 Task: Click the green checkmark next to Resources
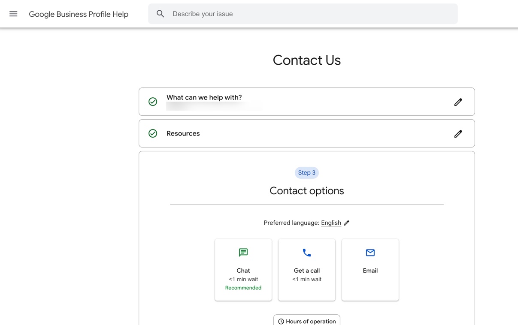click(x=153, y=133)
